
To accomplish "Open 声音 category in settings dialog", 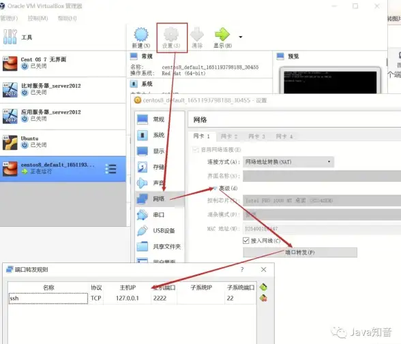I will coord(160,183).
